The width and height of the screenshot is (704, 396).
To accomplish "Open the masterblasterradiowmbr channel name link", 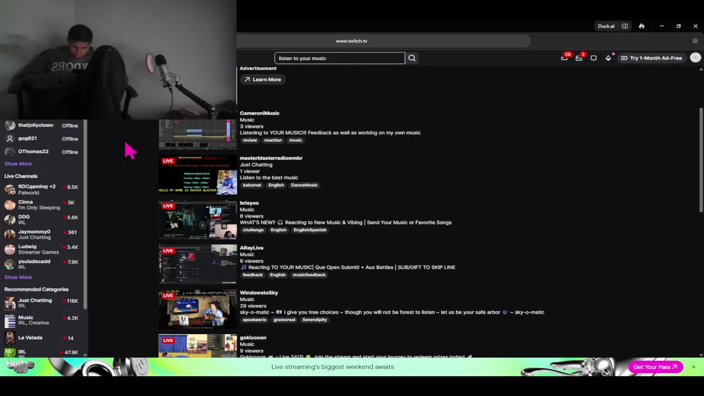I will [271, 158].
